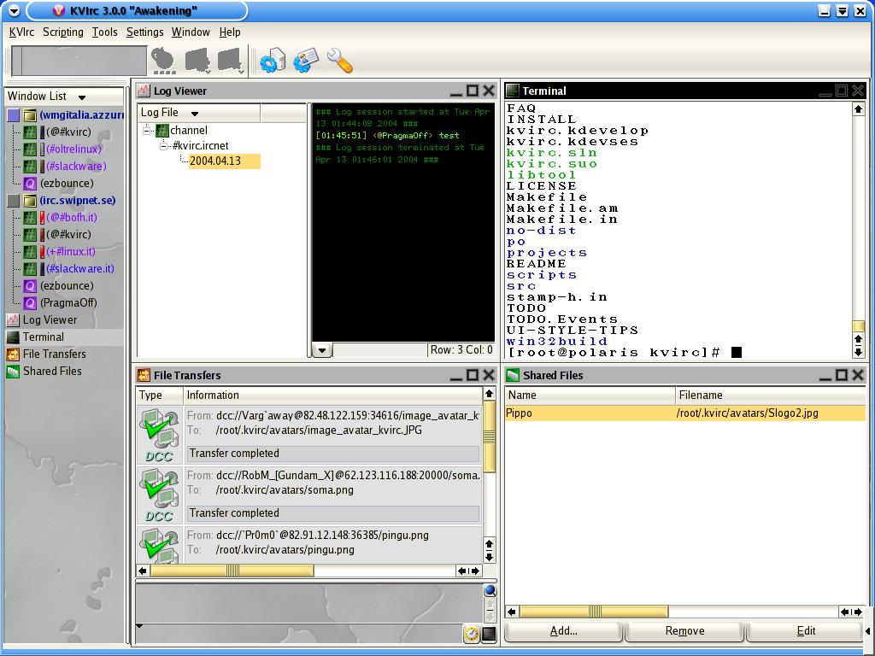This screenshot has width=875, height=656.
Task: Select the irc.swipnet.se console entry
Action: click(78, 200)
